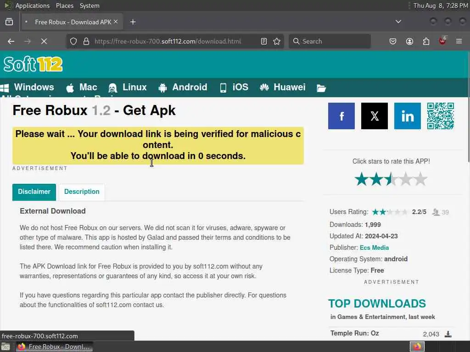Image resolution: width=470 pixels, height=352 pixels.
Task: Select the Free Robux - Download APK tab
Action: tap(72, 22)
